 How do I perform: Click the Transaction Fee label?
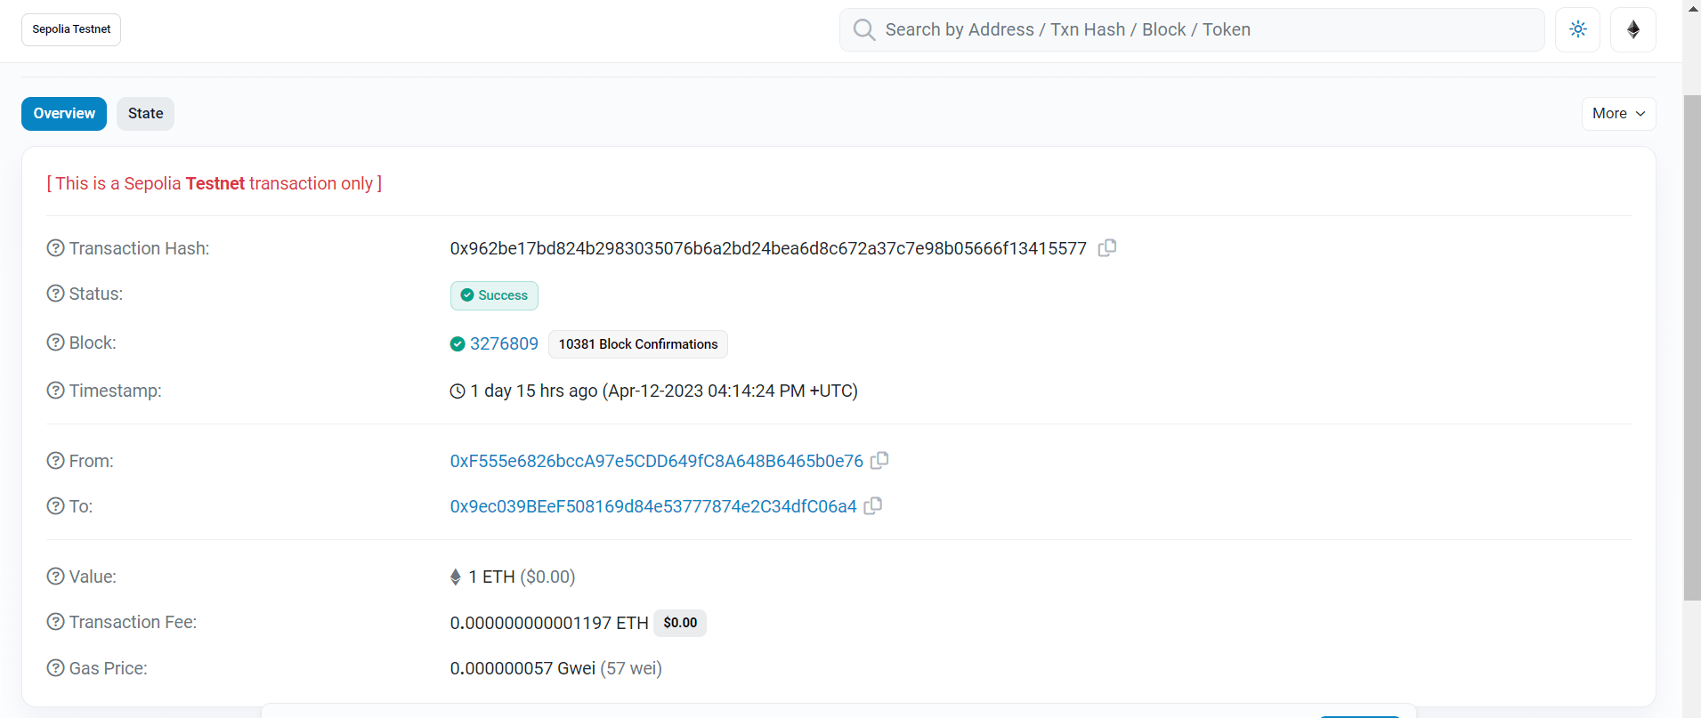[x=133, y=622]
